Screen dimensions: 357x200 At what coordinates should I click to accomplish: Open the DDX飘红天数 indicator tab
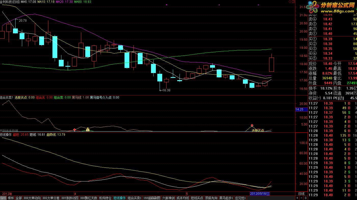(89, 198)
